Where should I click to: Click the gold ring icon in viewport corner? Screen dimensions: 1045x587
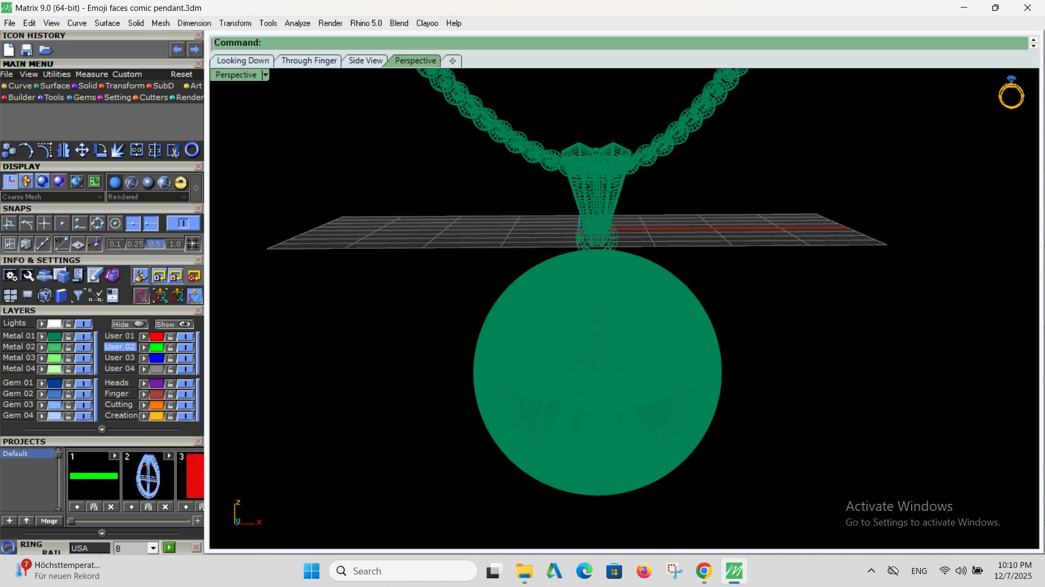point(1011,93)
